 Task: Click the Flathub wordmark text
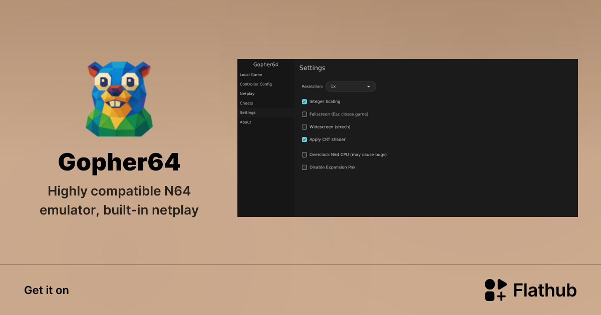pos(544,290)
